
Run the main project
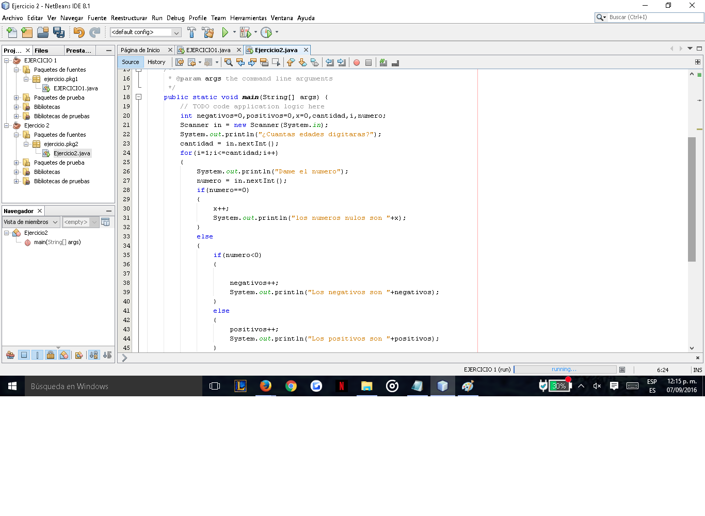(x=226, y=32)
